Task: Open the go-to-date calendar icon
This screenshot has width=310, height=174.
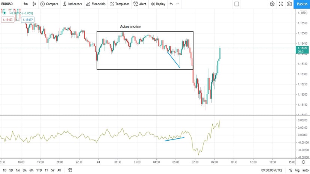Action: click(70, 170)
